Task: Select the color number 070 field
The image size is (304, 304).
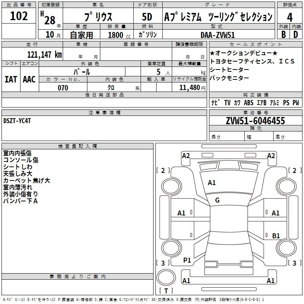Action: 63,88
